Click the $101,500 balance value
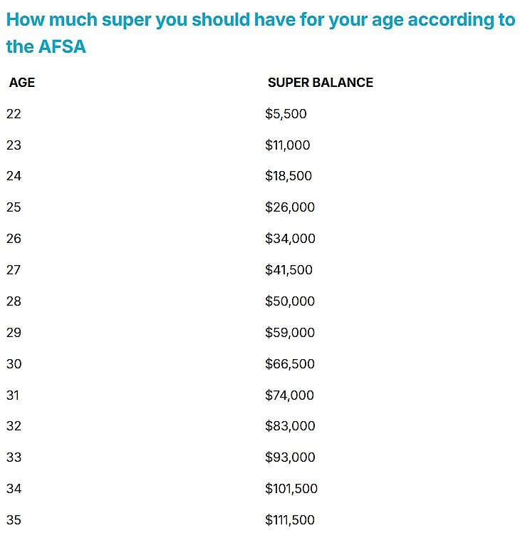This screenshot has width=520, height=533. pyautogui.click(x=291, y=489)
